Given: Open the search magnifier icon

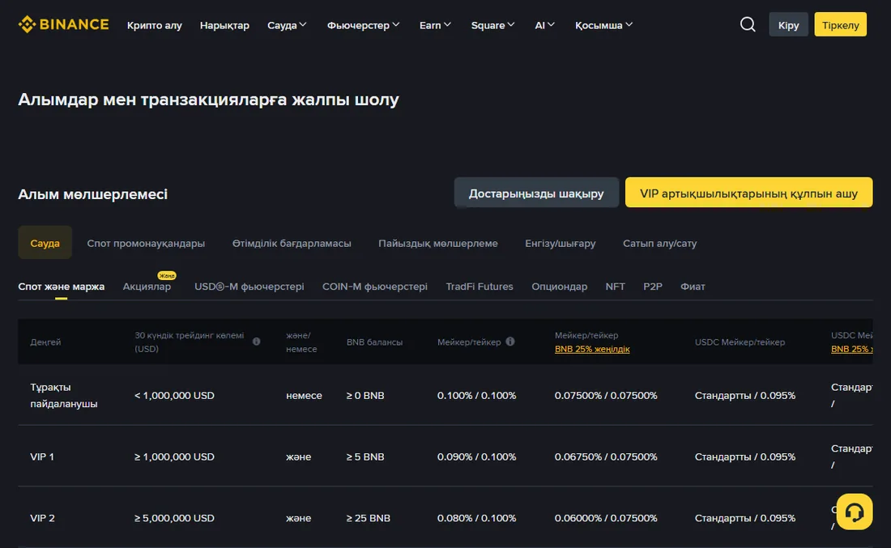Looking at the screenshot, I should [748, 24].
